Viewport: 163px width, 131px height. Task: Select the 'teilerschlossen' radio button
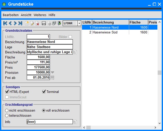pyautogui.click(x=7, y=116)
